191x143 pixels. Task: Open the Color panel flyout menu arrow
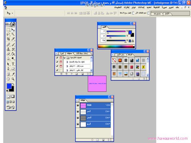(99, 27)
